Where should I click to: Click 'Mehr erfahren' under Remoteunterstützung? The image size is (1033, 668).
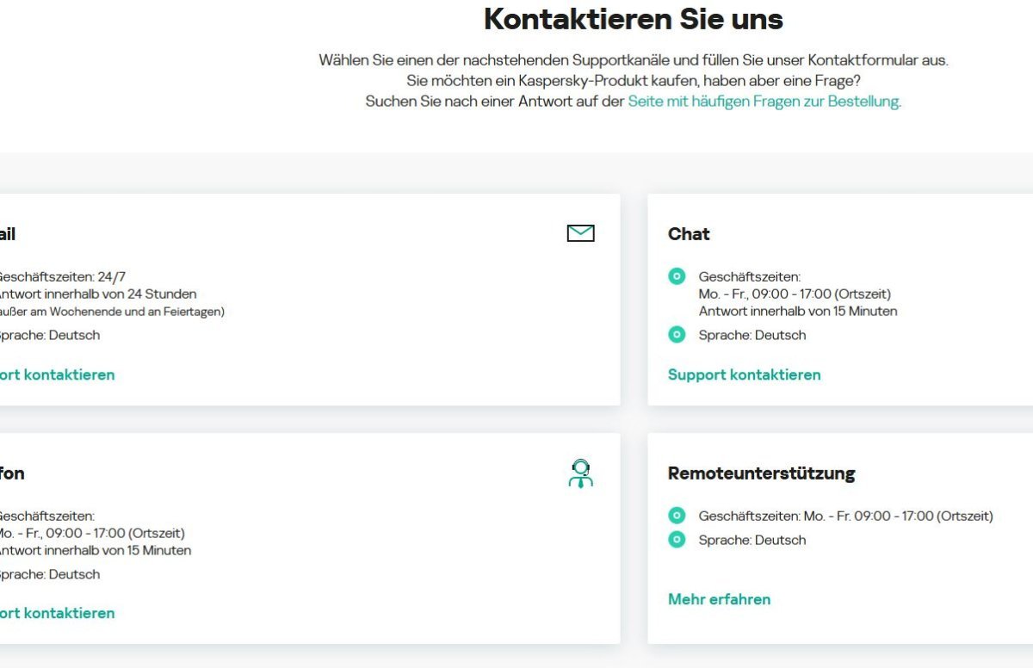[x=719, y=599]
